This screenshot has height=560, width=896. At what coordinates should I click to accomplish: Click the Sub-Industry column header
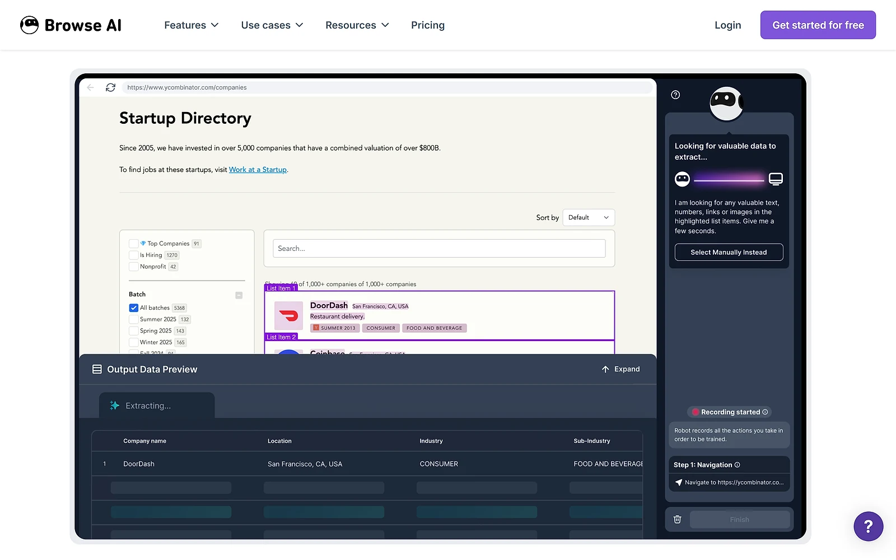click(x=592, y=441)
